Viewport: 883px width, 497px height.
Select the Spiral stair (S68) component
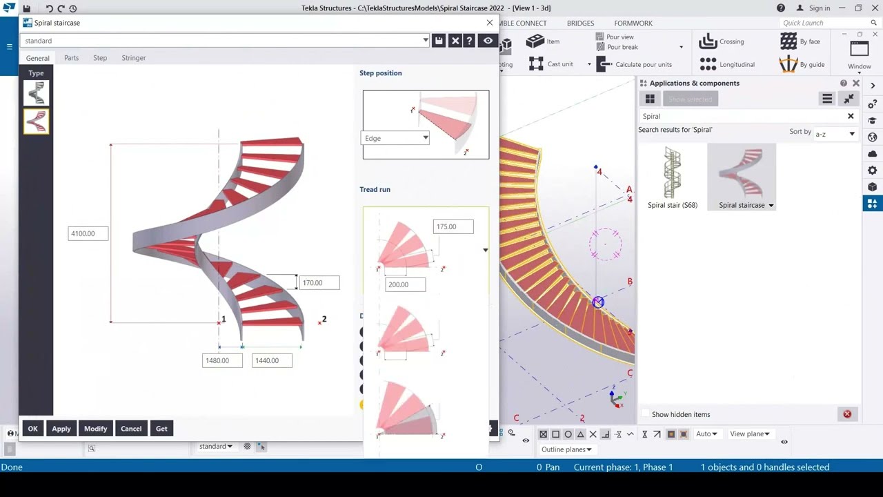(673, 177)
